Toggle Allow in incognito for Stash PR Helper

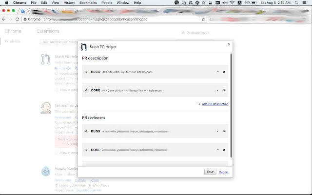coord(57,90)
